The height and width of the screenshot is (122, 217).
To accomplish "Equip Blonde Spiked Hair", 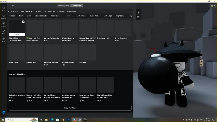I will (70, 52).
